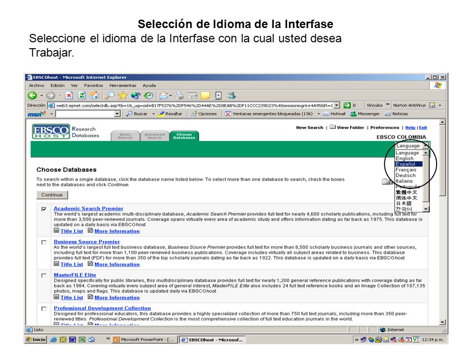Select Español in language list
This screenshot has width=472, height=354.
(409, 164)
